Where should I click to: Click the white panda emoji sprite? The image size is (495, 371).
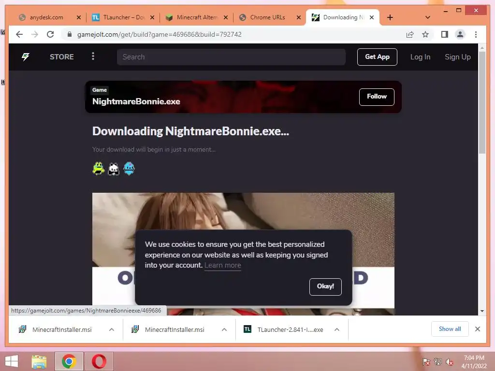click(x=114, y=169)
